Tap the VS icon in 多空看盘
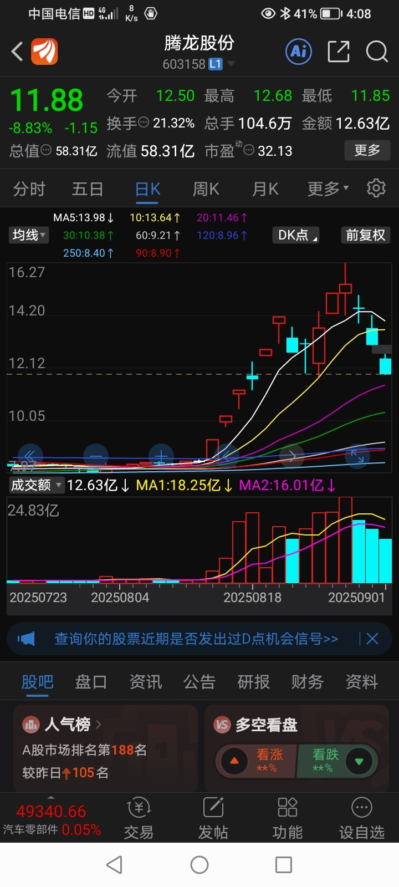This screenshot has width=399, height=887. click(x=222, y=724)
